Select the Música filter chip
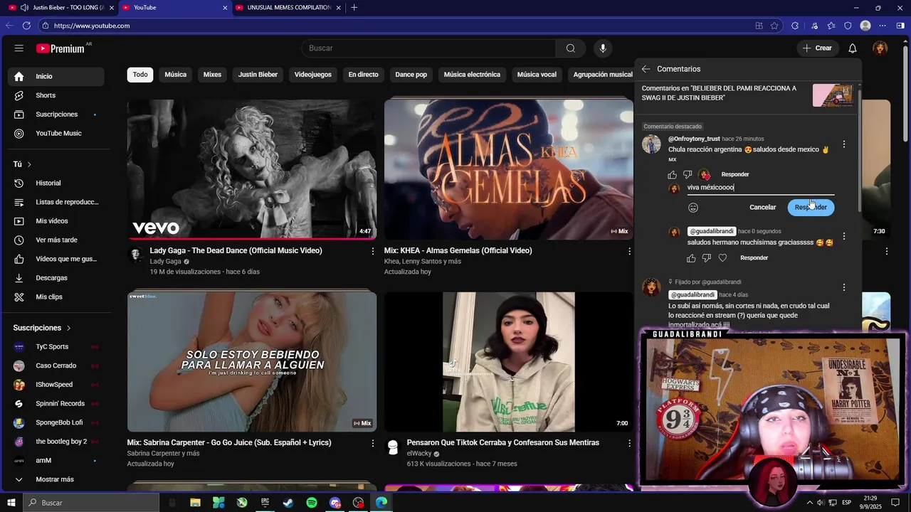The image size is (911, 512). point(176,75)
